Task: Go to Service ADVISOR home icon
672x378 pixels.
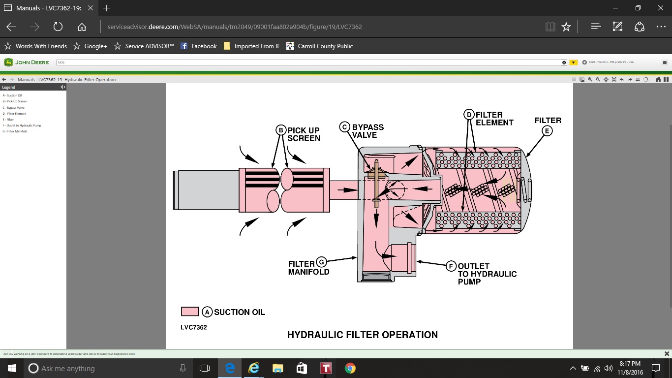Action: [658, 79]
